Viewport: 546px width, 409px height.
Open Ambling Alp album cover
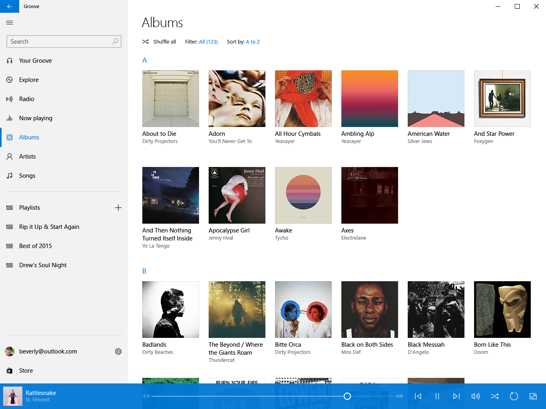tap(370, 99)
